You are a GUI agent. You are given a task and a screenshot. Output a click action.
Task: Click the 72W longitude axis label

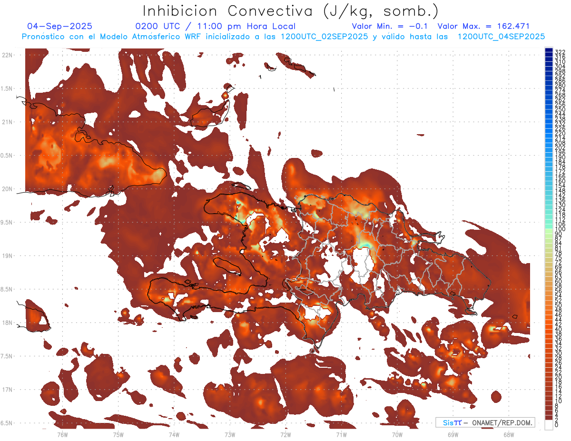[x=285, y=434]
